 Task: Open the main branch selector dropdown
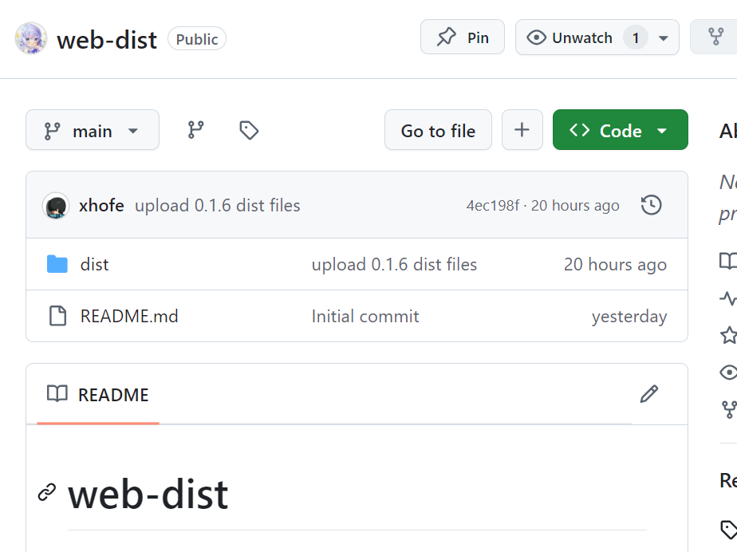point(93,130)
